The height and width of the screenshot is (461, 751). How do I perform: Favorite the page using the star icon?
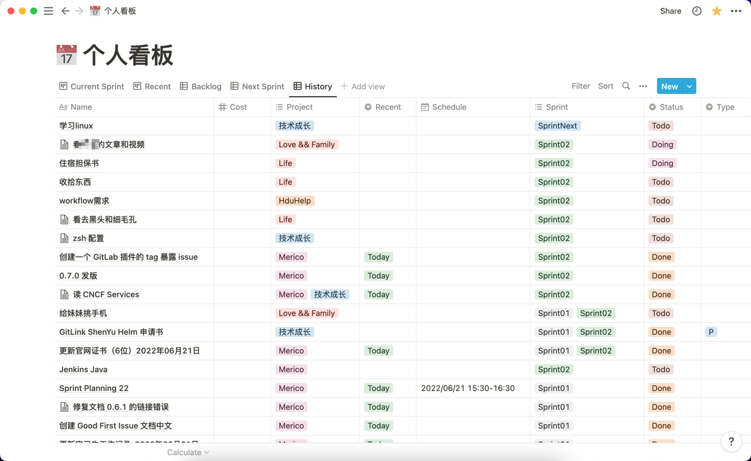coord(716,11)
